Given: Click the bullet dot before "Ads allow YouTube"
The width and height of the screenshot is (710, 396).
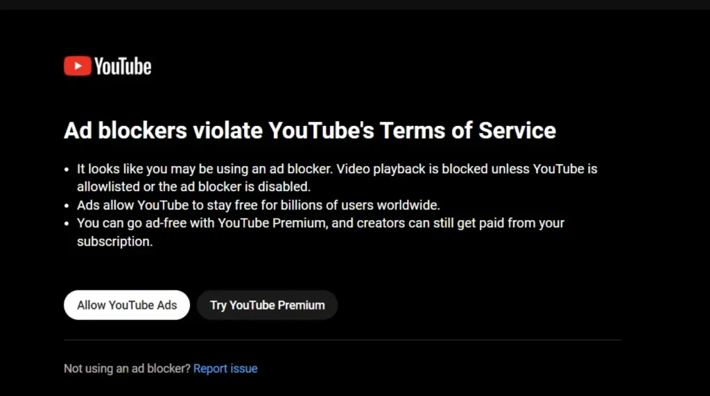Looking at the screenshot, I should 67,206.
